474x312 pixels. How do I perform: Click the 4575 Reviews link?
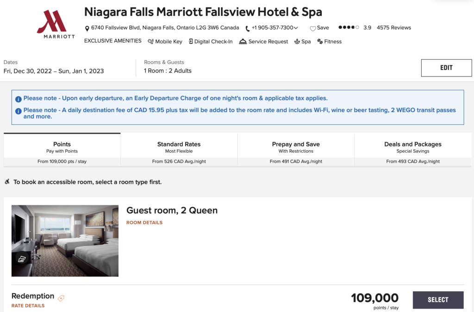tap(393, 27)
